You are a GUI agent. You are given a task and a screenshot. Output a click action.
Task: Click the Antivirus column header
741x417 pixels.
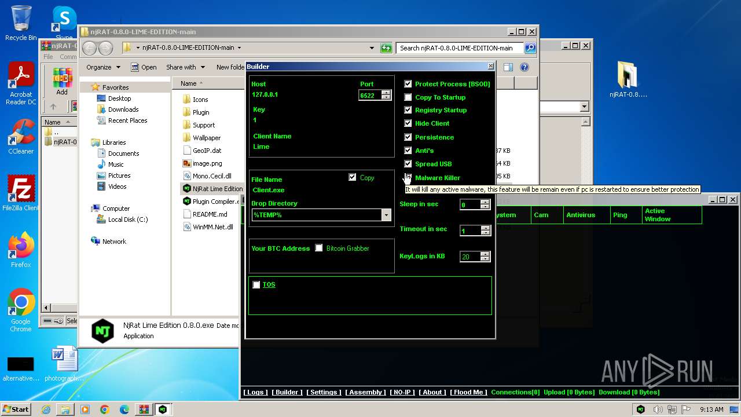(586, 215)
